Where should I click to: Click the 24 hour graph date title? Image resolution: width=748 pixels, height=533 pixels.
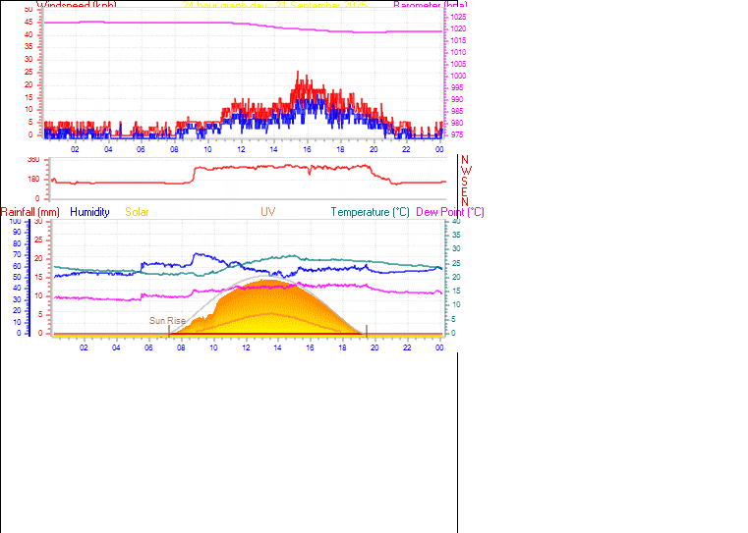tap(268, 5)
